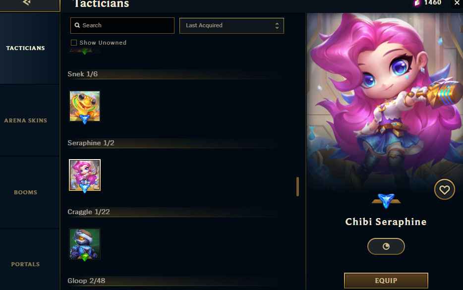
Task: Click the up/down arrows of the sort dropdown
Action: (277, 26)
